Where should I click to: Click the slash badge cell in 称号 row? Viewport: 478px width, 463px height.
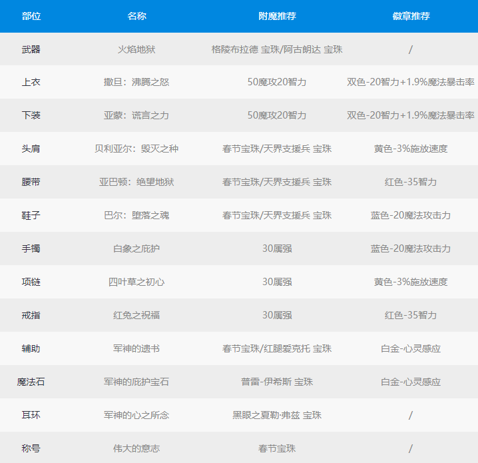[x=411, y=448]
